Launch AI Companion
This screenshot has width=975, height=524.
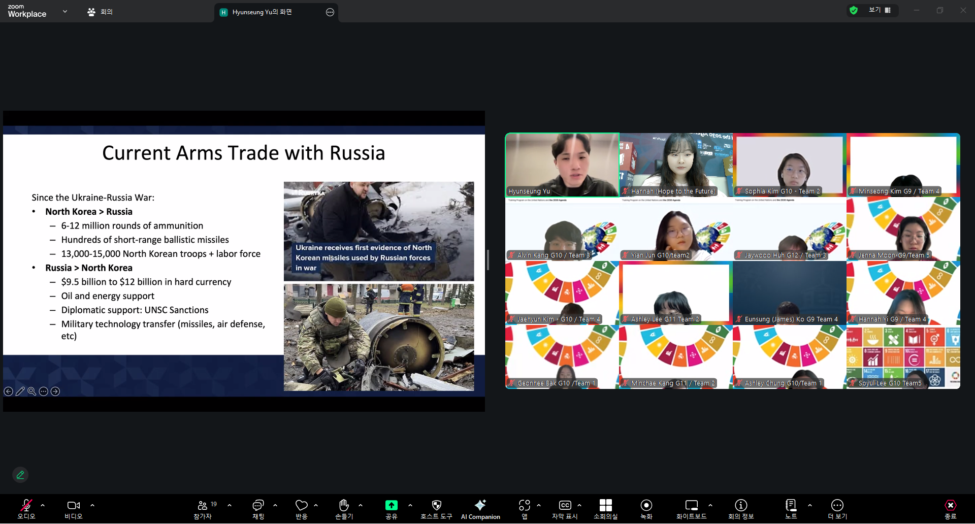click(x=480, y=505)
